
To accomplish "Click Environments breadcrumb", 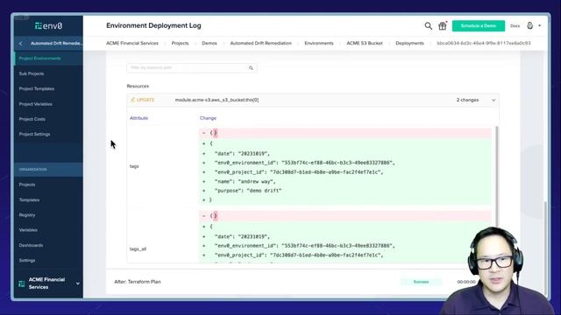I will coord(319,43).
